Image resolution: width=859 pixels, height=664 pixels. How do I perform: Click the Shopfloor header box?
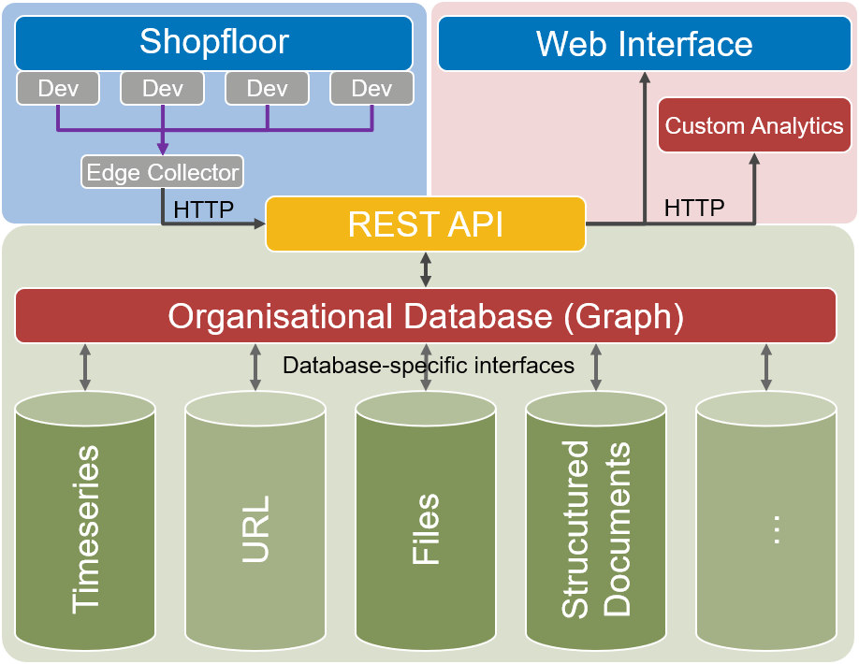(214, 42)
